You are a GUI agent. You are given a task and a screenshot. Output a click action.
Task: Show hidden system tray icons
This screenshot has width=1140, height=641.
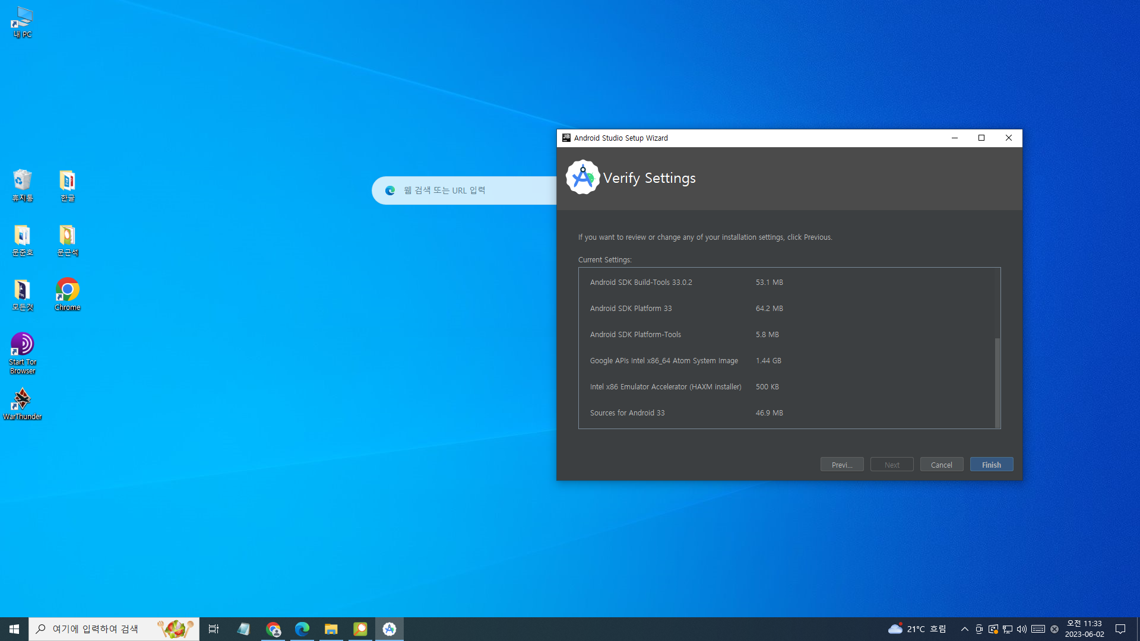tap(965, 629)
